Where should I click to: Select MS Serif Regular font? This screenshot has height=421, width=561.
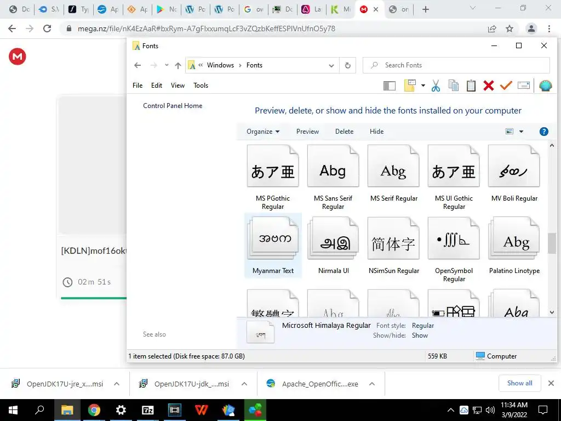(x=393, y=174)
